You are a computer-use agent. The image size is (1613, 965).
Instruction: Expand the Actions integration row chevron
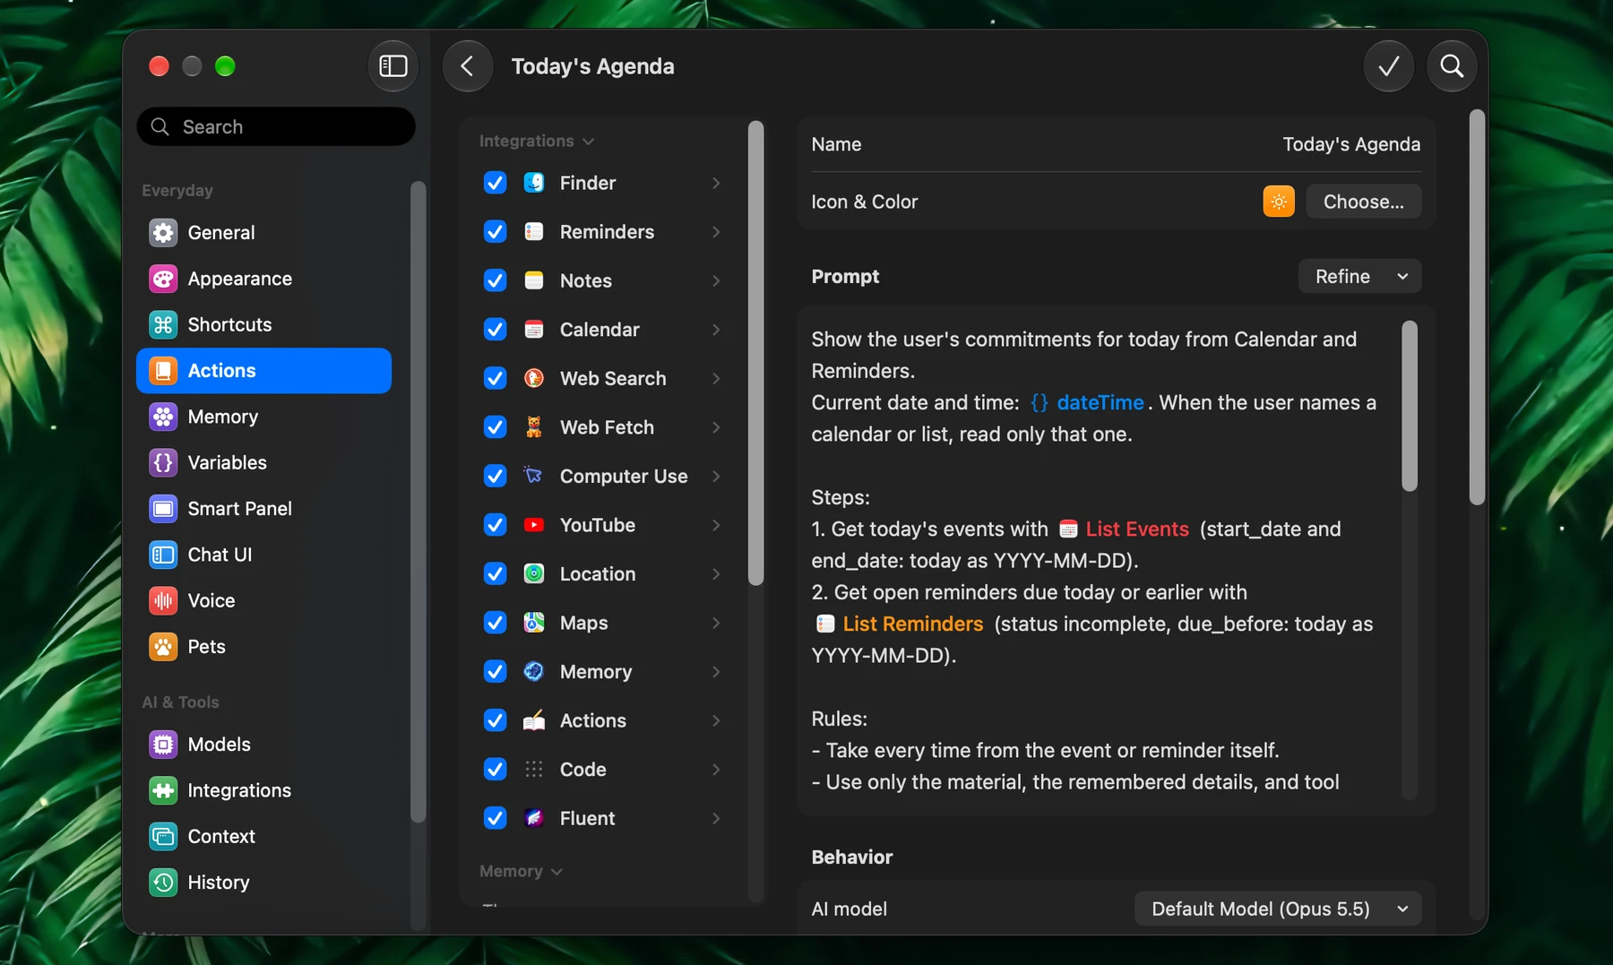coord(716,720)
